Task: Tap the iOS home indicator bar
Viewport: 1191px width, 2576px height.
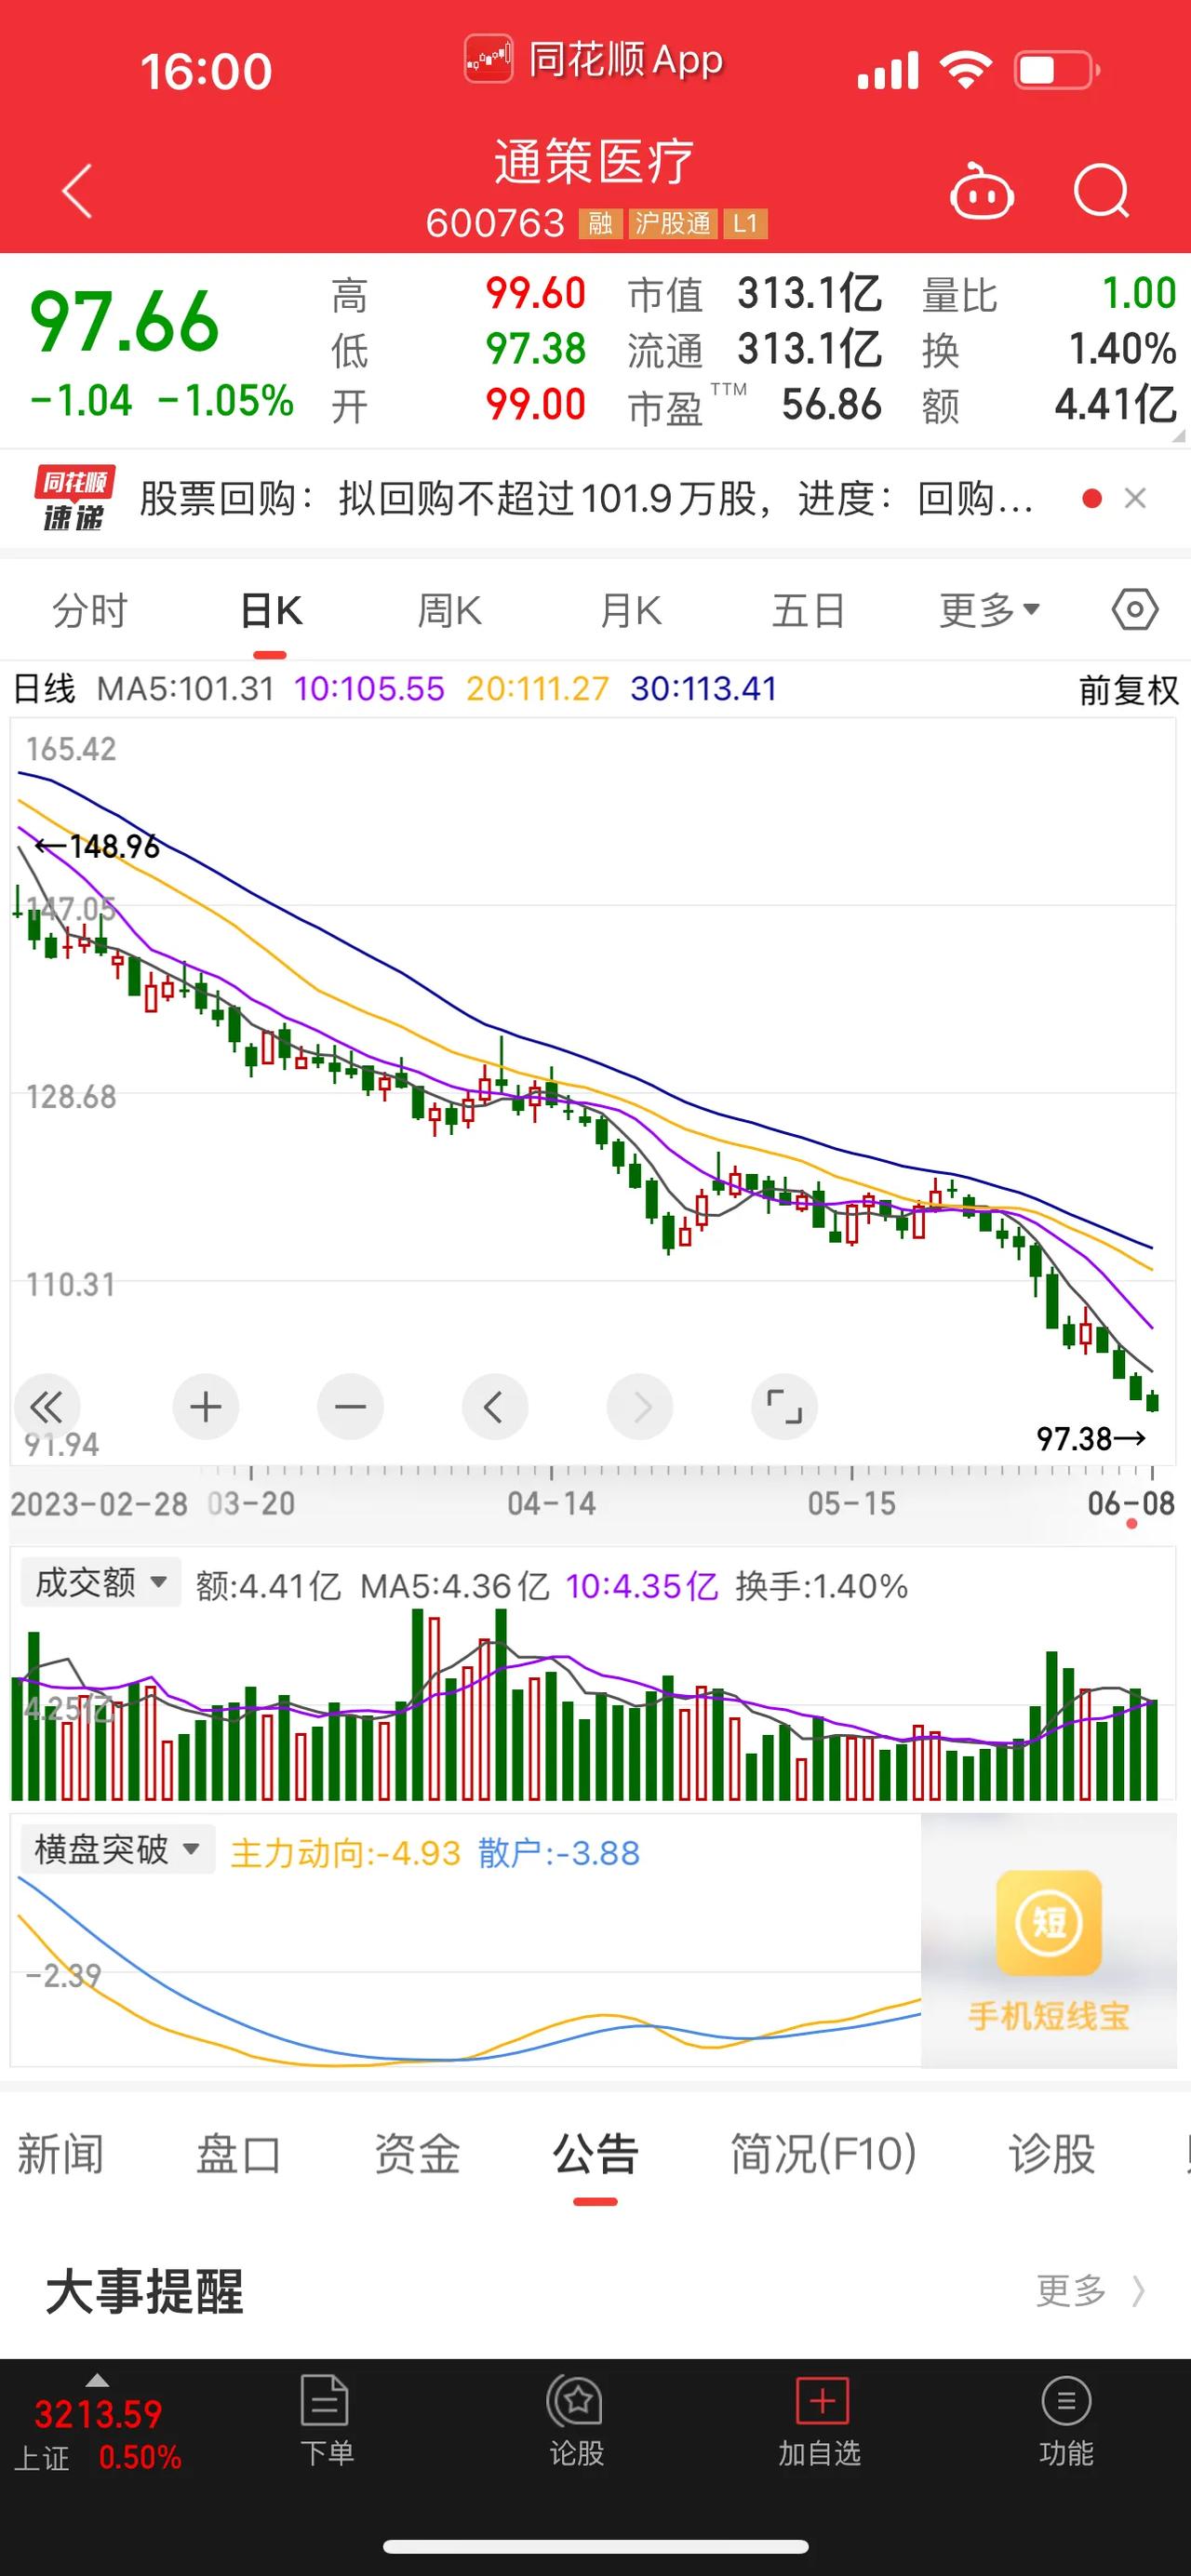Action: point(595,2546)
